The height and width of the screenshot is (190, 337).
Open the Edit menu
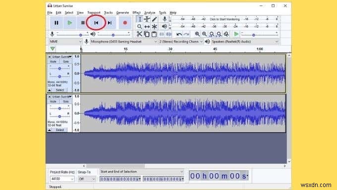58,13
